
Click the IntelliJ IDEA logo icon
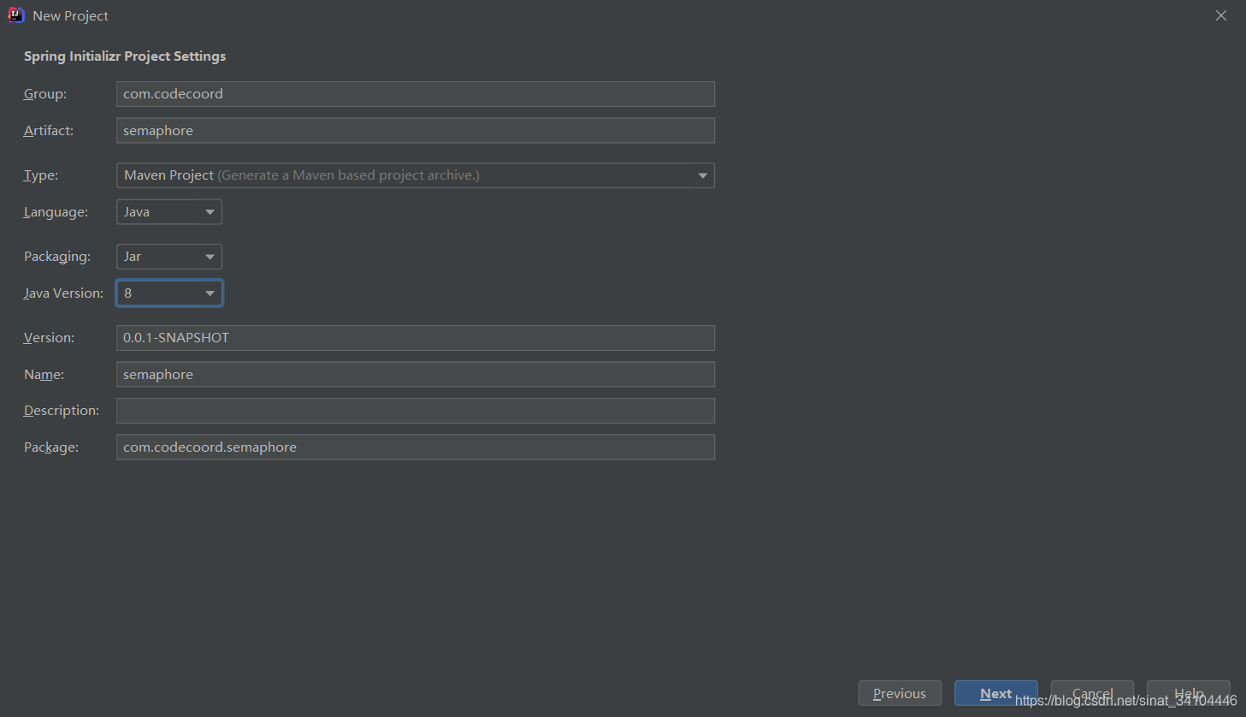15,15
